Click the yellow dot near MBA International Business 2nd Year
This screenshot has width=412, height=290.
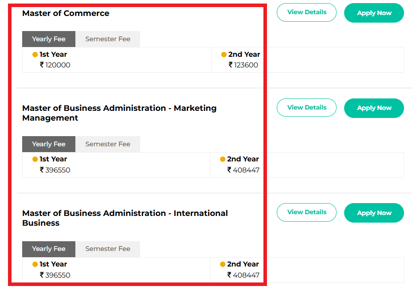tap(224, 264)
